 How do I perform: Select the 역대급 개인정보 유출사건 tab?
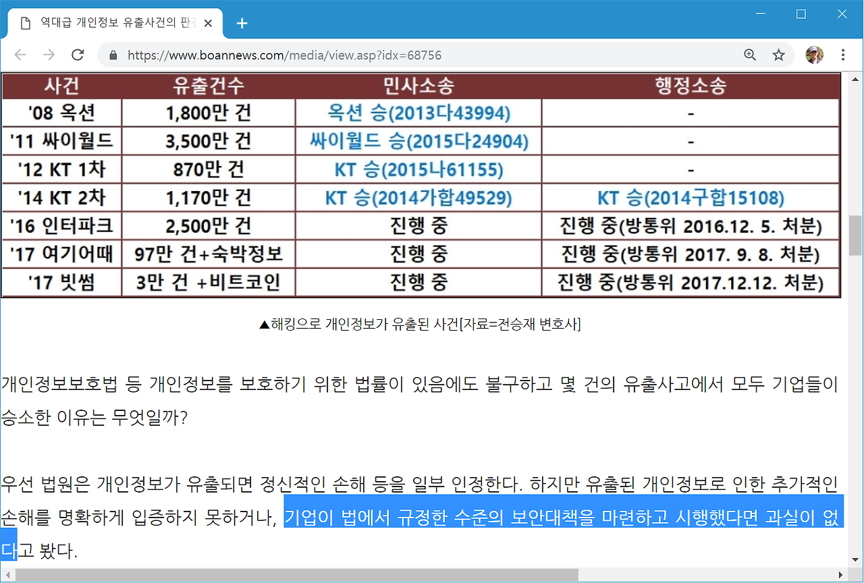point(114,24)
